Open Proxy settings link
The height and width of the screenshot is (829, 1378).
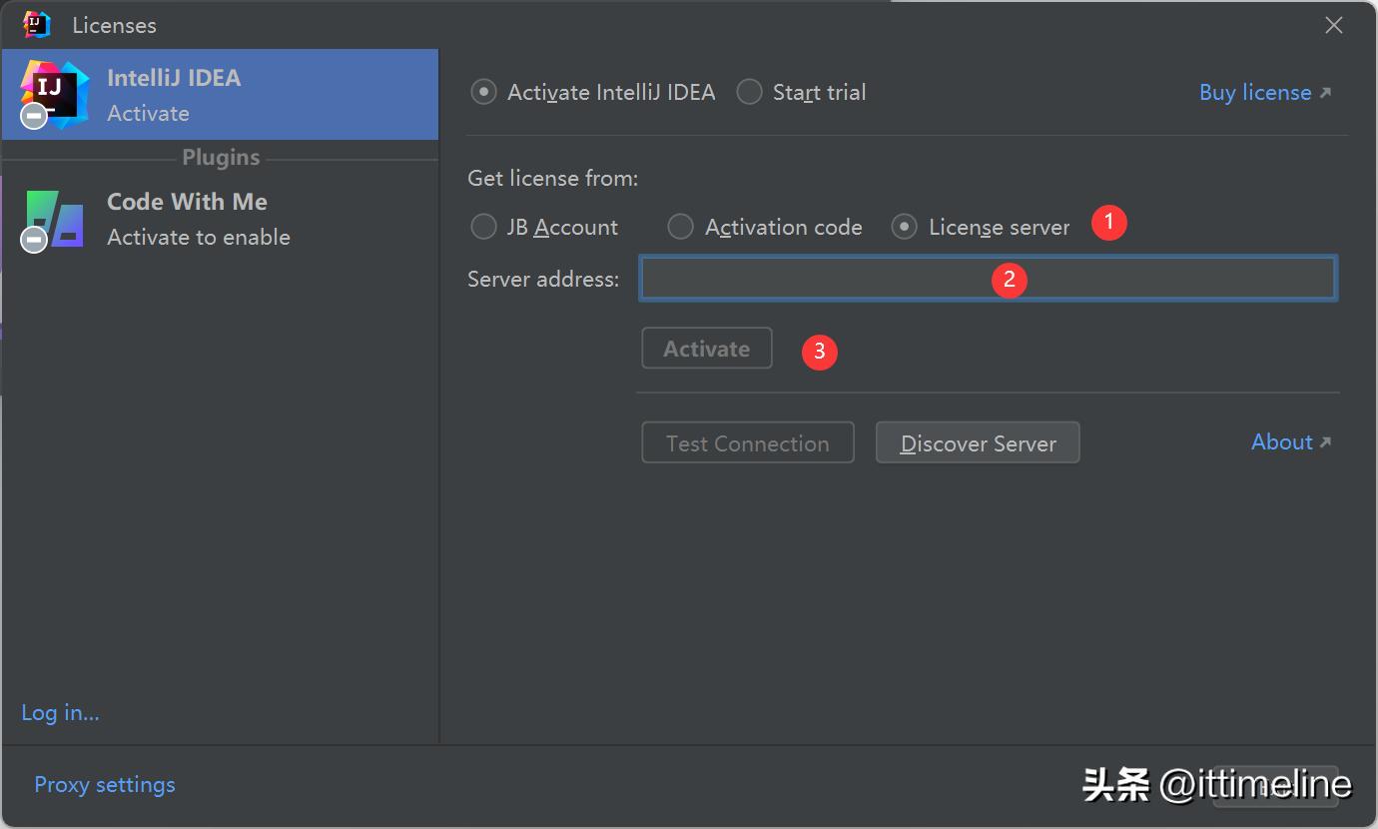[x=105, y=784]
